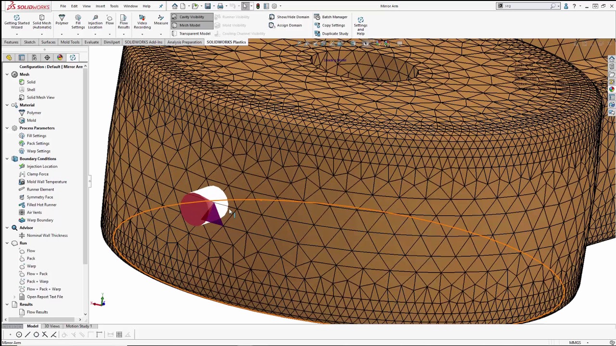This screenshot has width=616, height=346.
Task: Click Duplicate Study
Action: pos(331,34)
